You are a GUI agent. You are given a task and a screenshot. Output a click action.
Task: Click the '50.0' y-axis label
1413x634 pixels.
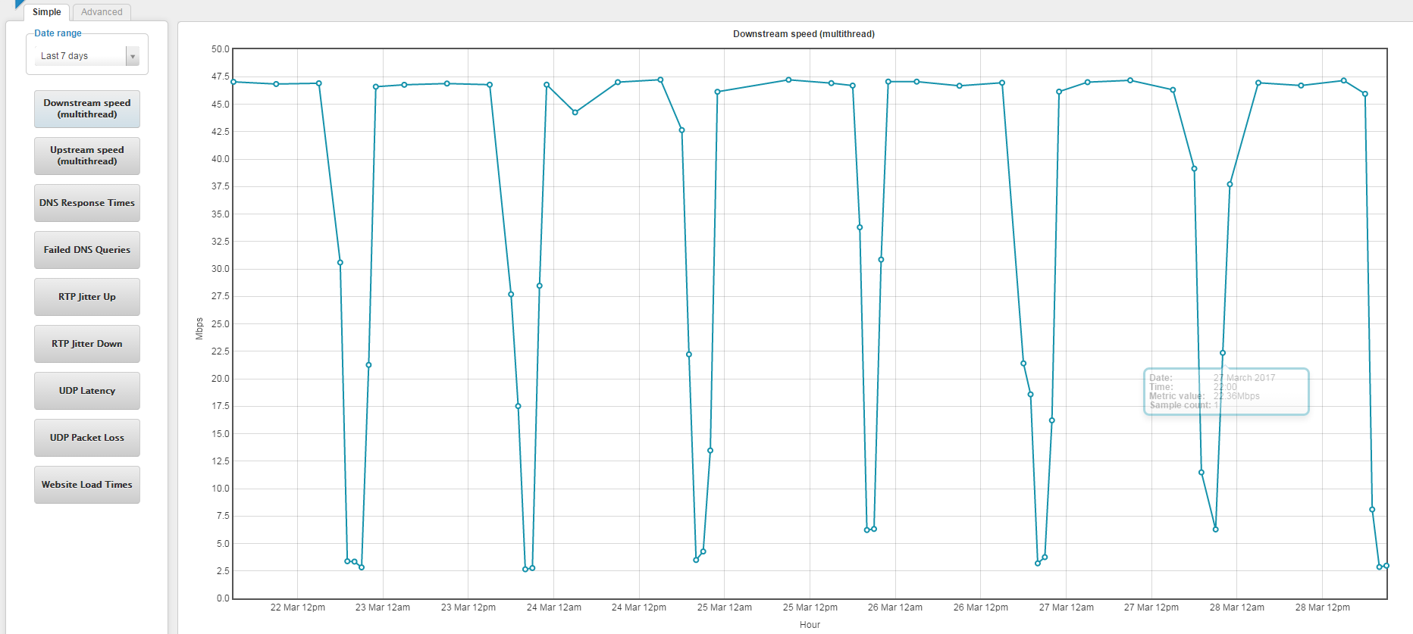click(x=220, y=49)
